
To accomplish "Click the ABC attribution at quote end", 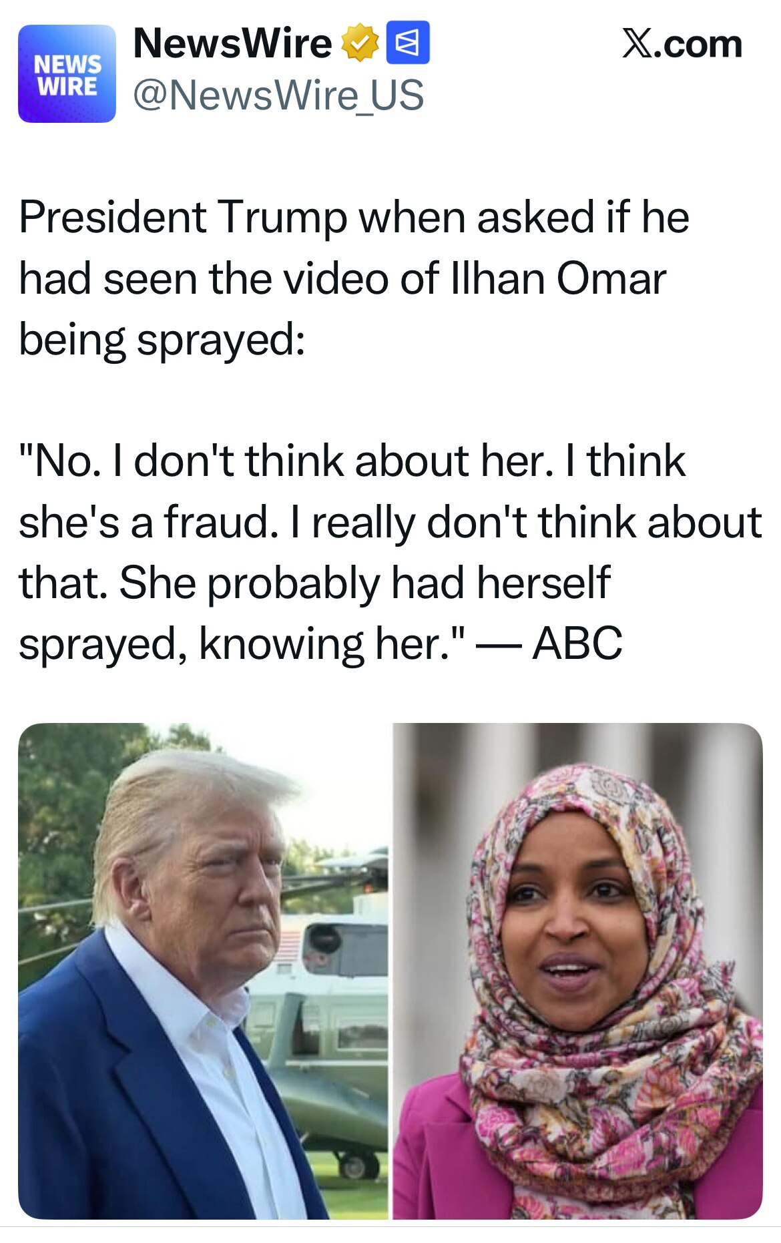I will [577, 644].
